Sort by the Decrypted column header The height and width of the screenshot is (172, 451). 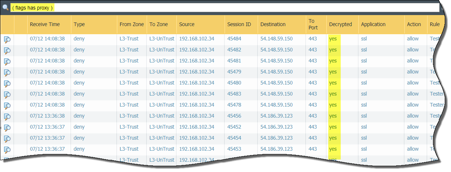340,24
